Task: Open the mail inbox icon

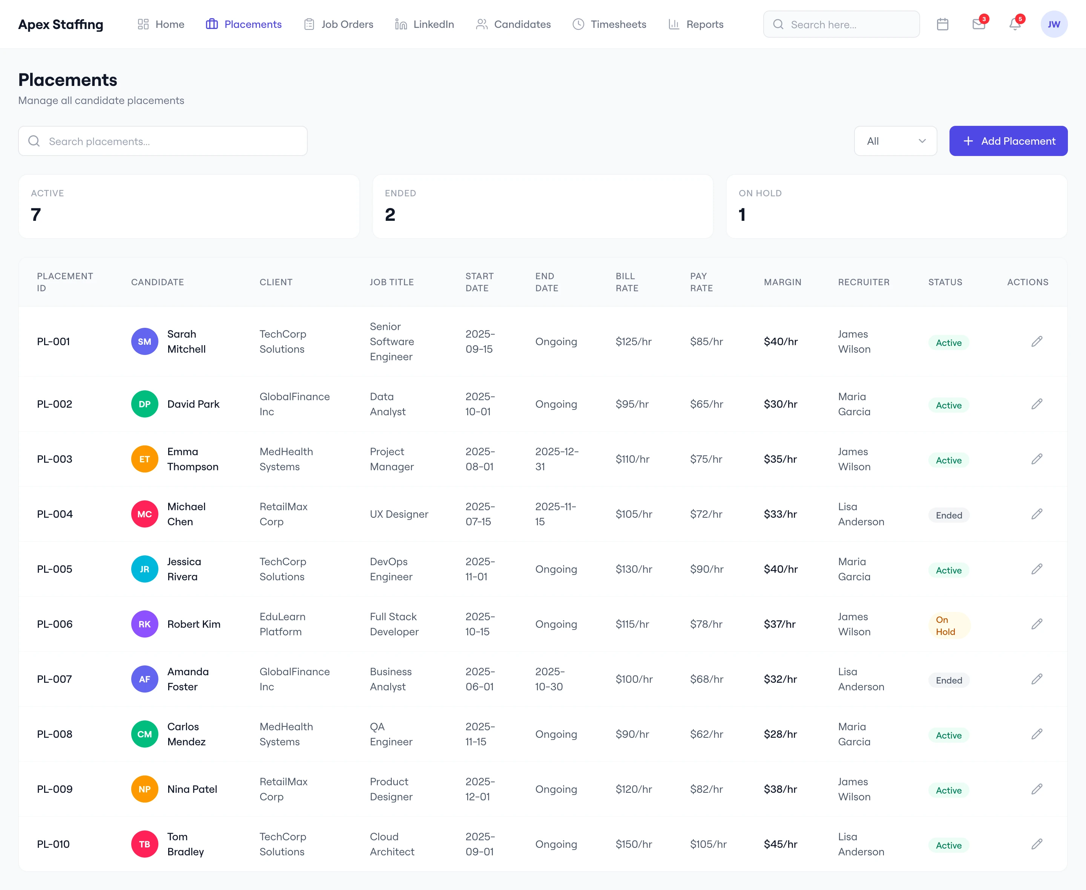Action: 978,24
